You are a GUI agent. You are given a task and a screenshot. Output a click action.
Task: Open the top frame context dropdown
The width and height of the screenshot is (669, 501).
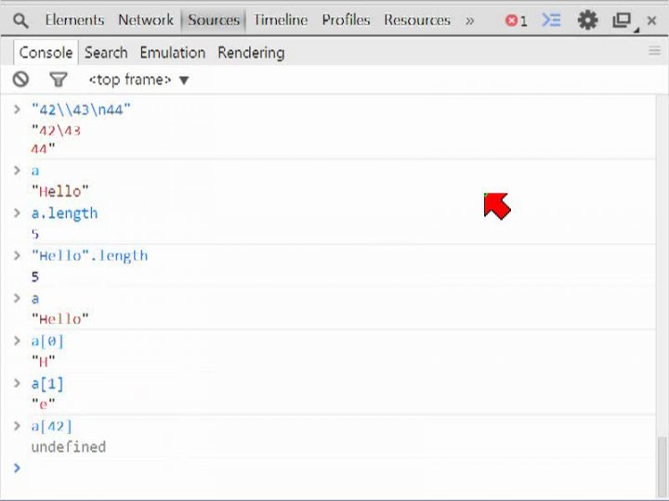[x=138, y=80]
